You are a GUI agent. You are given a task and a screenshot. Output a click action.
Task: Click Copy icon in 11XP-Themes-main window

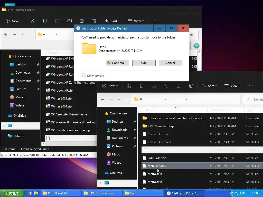pyautogui.click(x=45, y=21)
